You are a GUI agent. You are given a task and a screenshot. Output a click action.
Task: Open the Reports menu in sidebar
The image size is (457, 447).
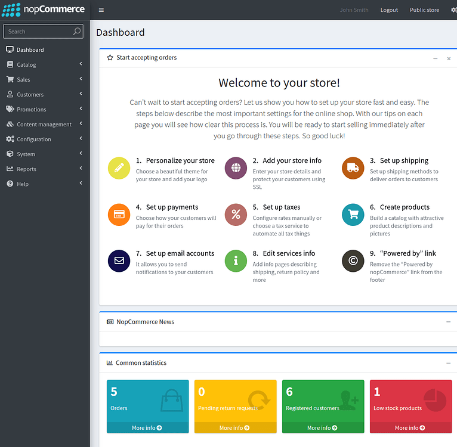coord(45,169)
